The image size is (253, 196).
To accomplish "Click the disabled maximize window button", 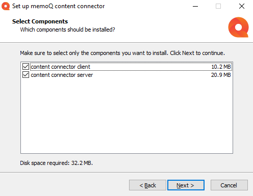I will point(218,6).
